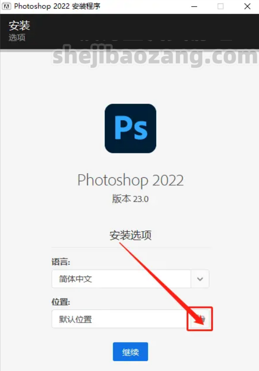Click the blue 继续 button
Viewport: 259px width, 371px height.
(130, 352)
